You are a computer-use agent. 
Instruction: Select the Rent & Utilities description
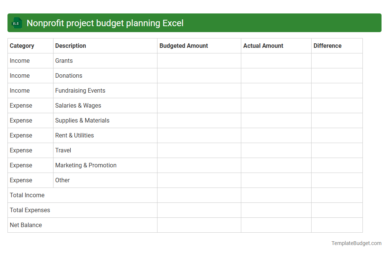tap(74, 135)
